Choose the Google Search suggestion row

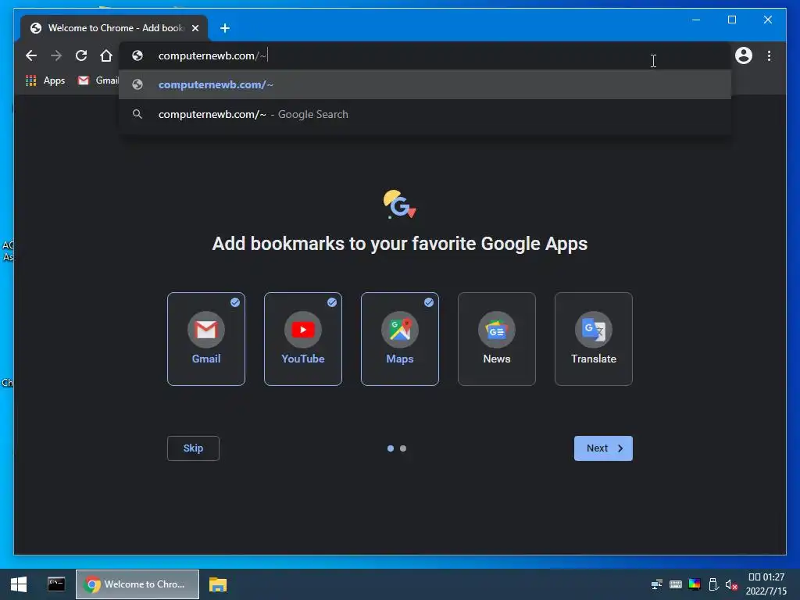425,114
